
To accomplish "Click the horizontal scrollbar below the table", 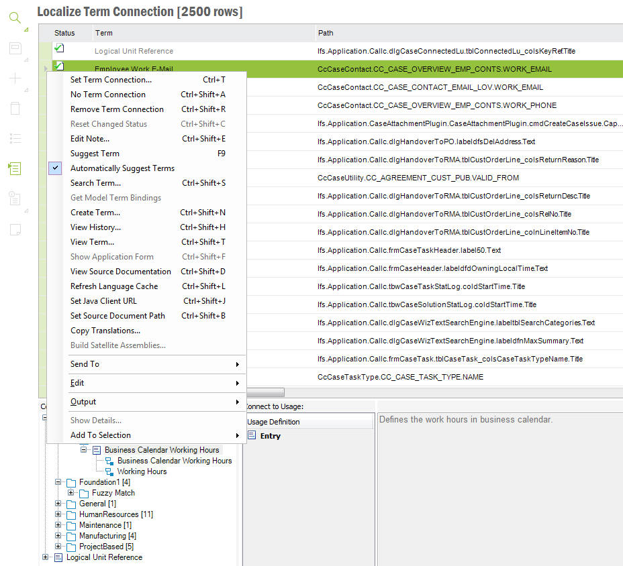I will pyautogui.click(x=266, y=392).
